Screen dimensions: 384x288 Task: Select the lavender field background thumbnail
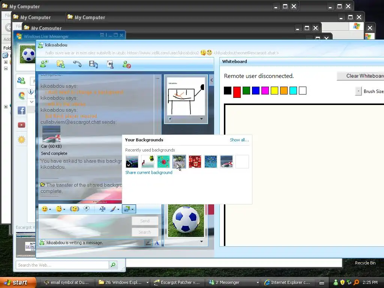click(x=179, y=162)
